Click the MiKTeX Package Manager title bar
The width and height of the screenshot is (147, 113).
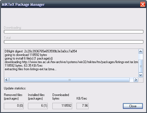point(70,4)
